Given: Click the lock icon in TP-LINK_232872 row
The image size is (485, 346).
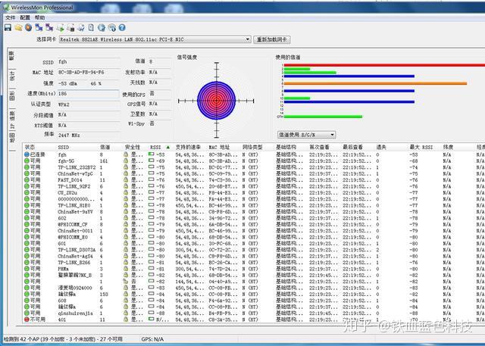Looking at the screenshot, I should click(126, 167).
